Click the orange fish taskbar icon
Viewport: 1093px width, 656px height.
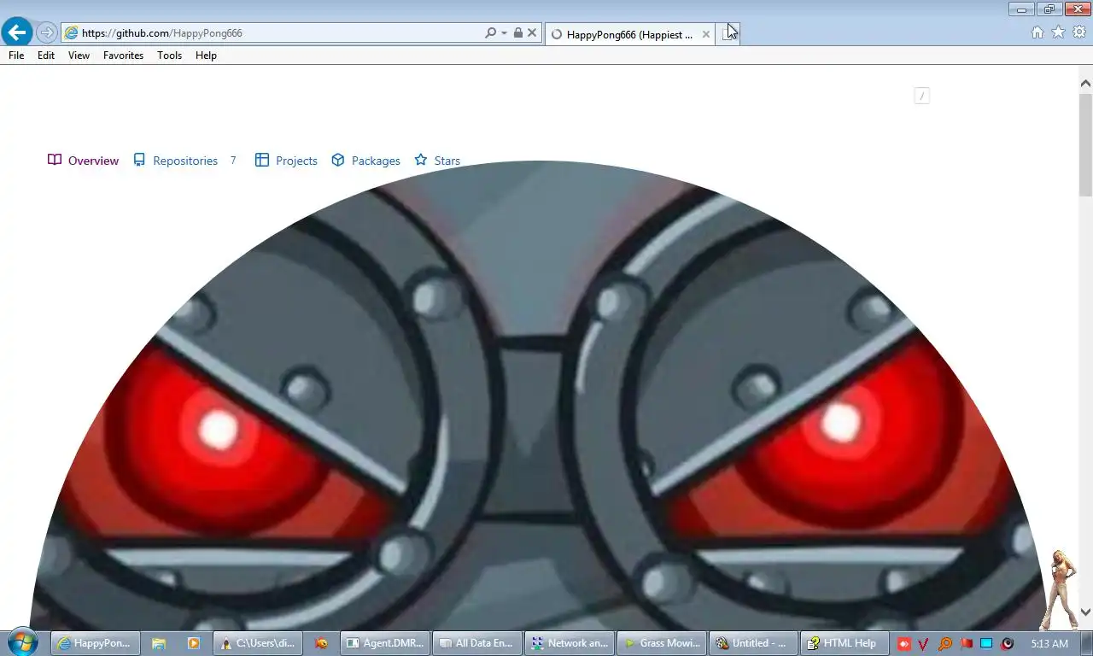tap(321, 643)
